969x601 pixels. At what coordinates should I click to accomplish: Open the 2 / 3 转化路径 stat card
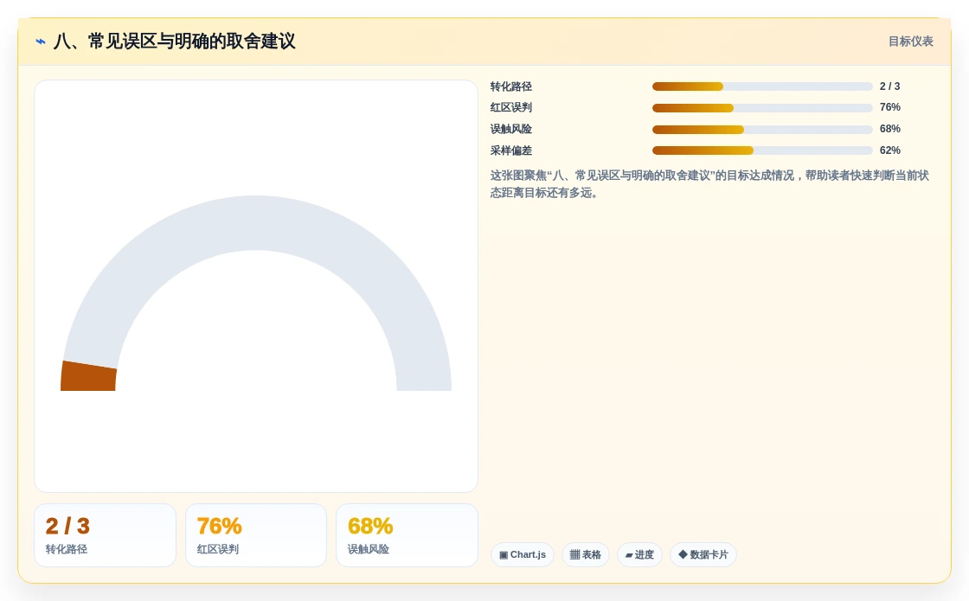105,535
